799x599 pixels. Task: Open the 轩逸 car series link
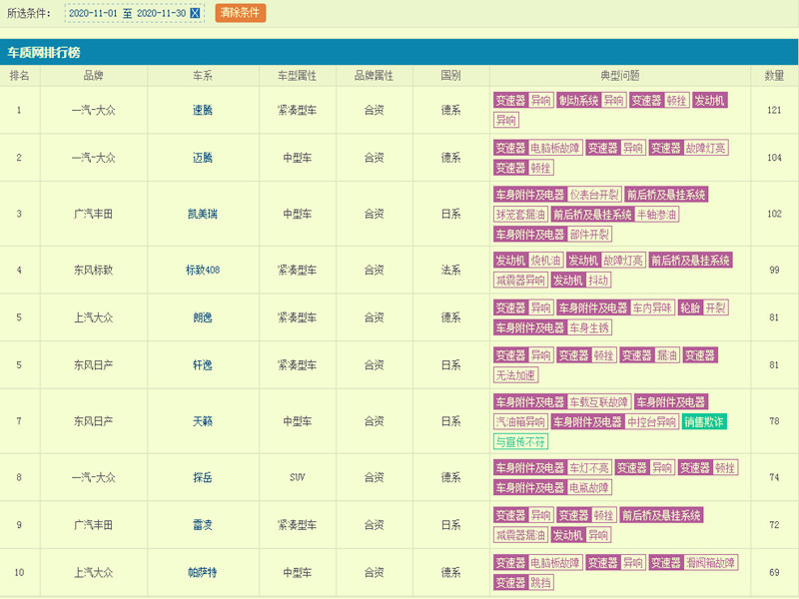click(203, 364)
